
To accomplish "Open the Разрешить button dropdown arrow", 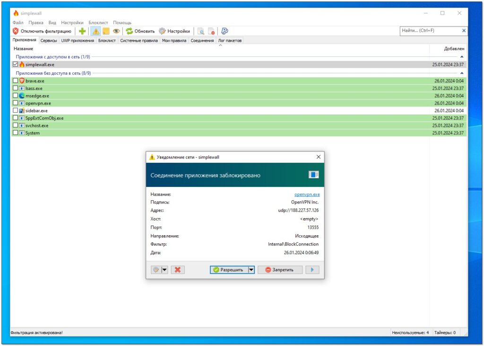I will [x=251, y=269].
